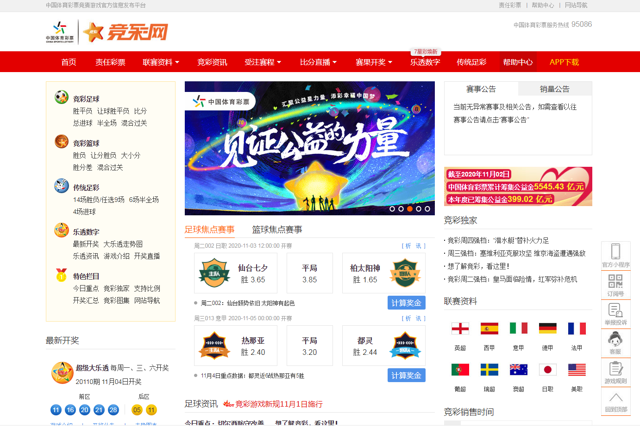Click 都灵 away team badge

tap(405, 346)
